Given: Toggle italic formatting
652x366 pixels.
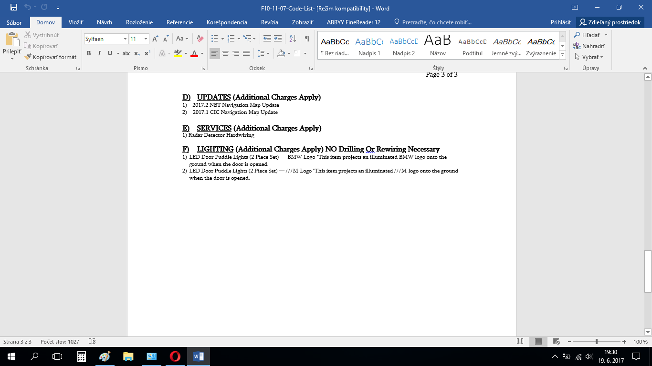Looking at the screenshot, I should coord(99,53).
